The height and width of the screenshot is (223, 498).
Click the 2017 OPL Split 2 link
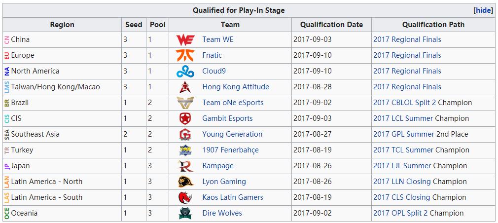(x=400, y=213)
